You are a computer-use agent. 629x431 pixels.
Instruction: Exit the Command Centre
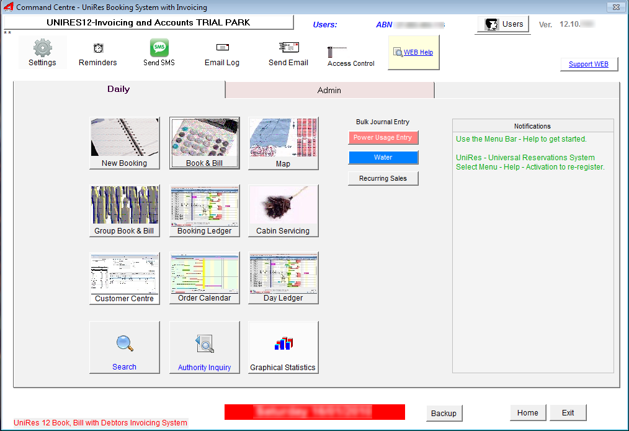[x=568, y=412]
